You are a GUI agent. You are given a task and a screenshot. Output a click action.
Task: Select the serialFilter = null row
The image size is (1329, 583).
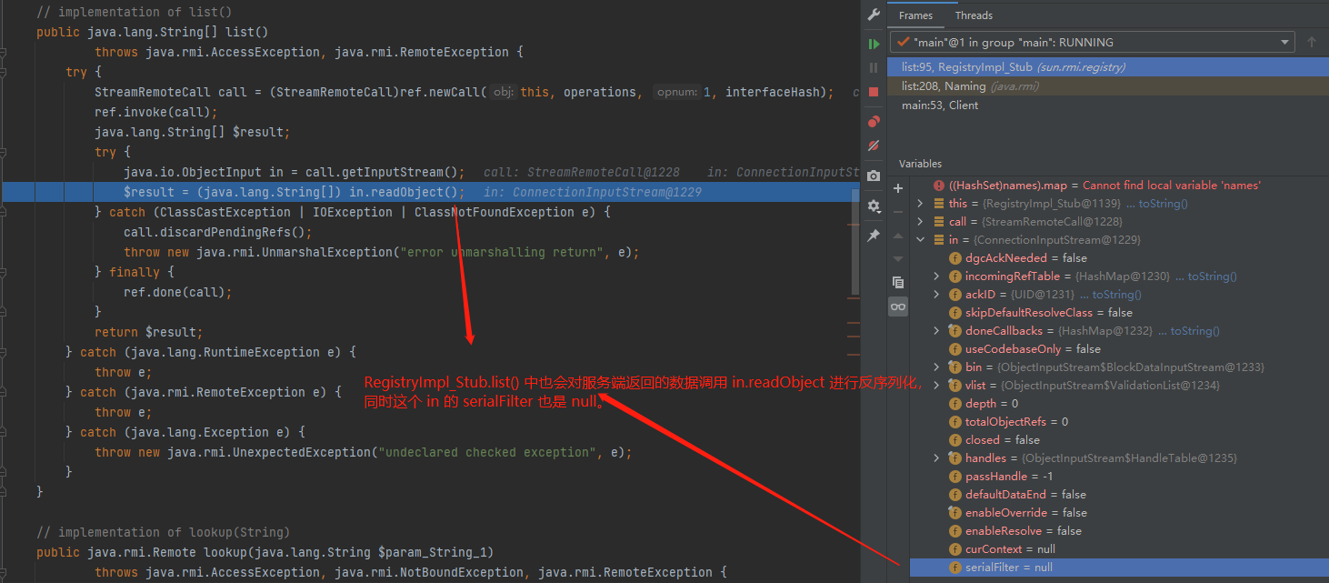1119,568
